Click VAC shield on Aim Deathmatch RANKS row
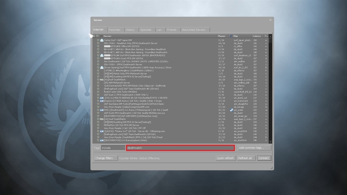The height and width of the screenshot is (195, 347). coord(98,62)
